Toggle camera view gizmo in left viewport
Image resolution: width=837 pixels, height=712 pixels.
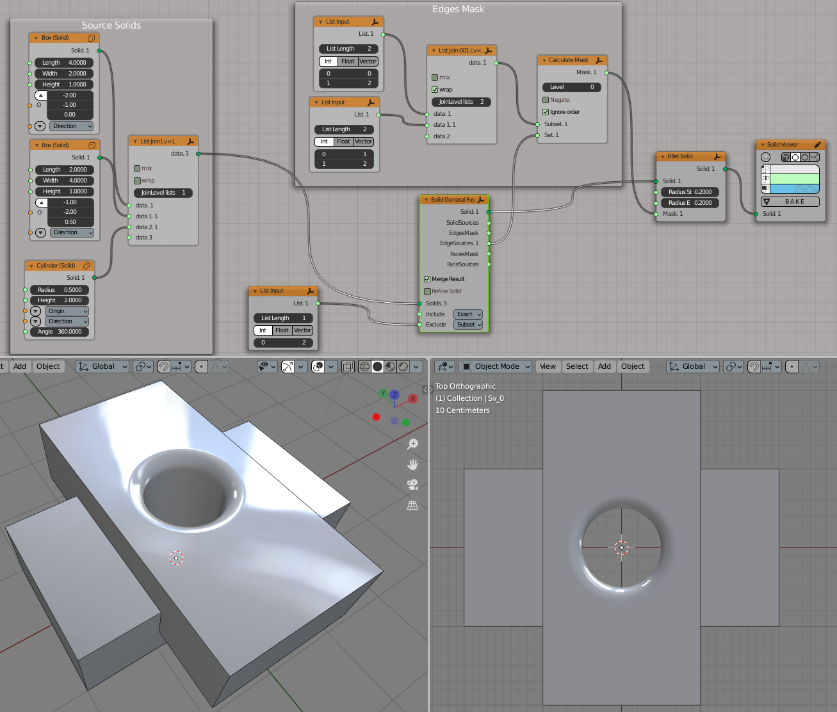click(x=412, y=485)
